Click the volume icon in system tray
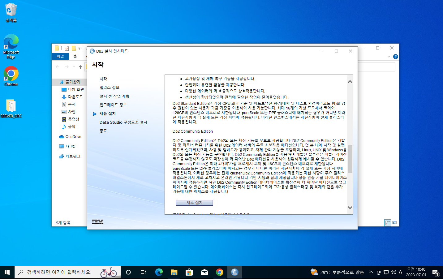 click(393, 272)
